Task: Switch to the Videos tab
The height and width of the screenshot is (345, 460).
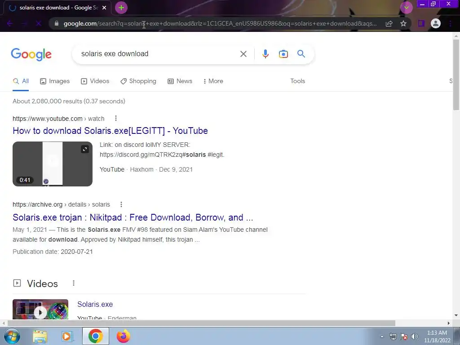Action: 95,81
